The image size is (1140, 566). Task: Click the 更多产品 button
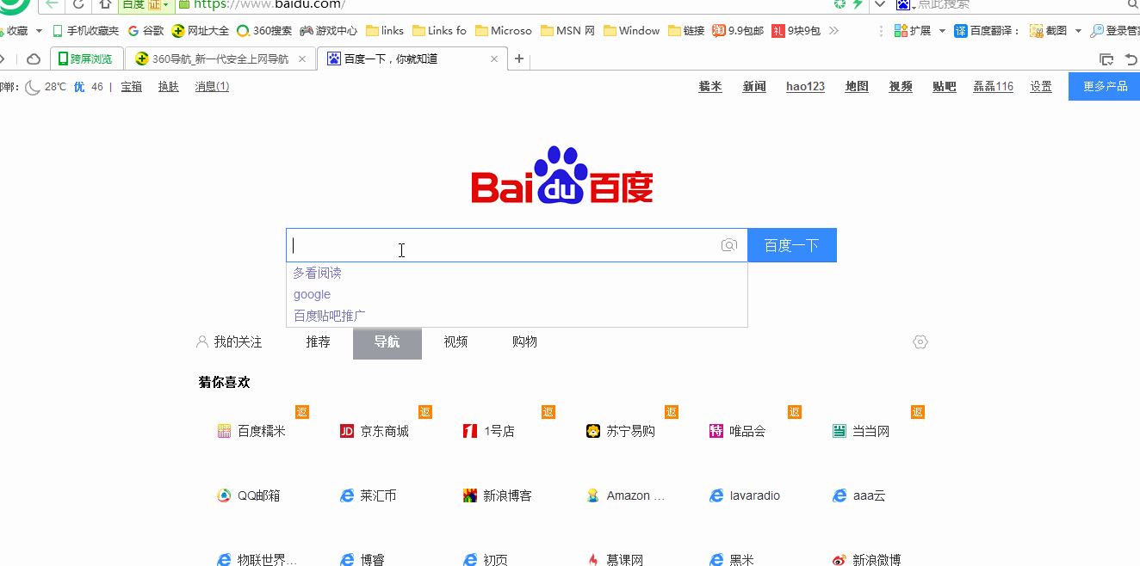tap(1105, 87)
